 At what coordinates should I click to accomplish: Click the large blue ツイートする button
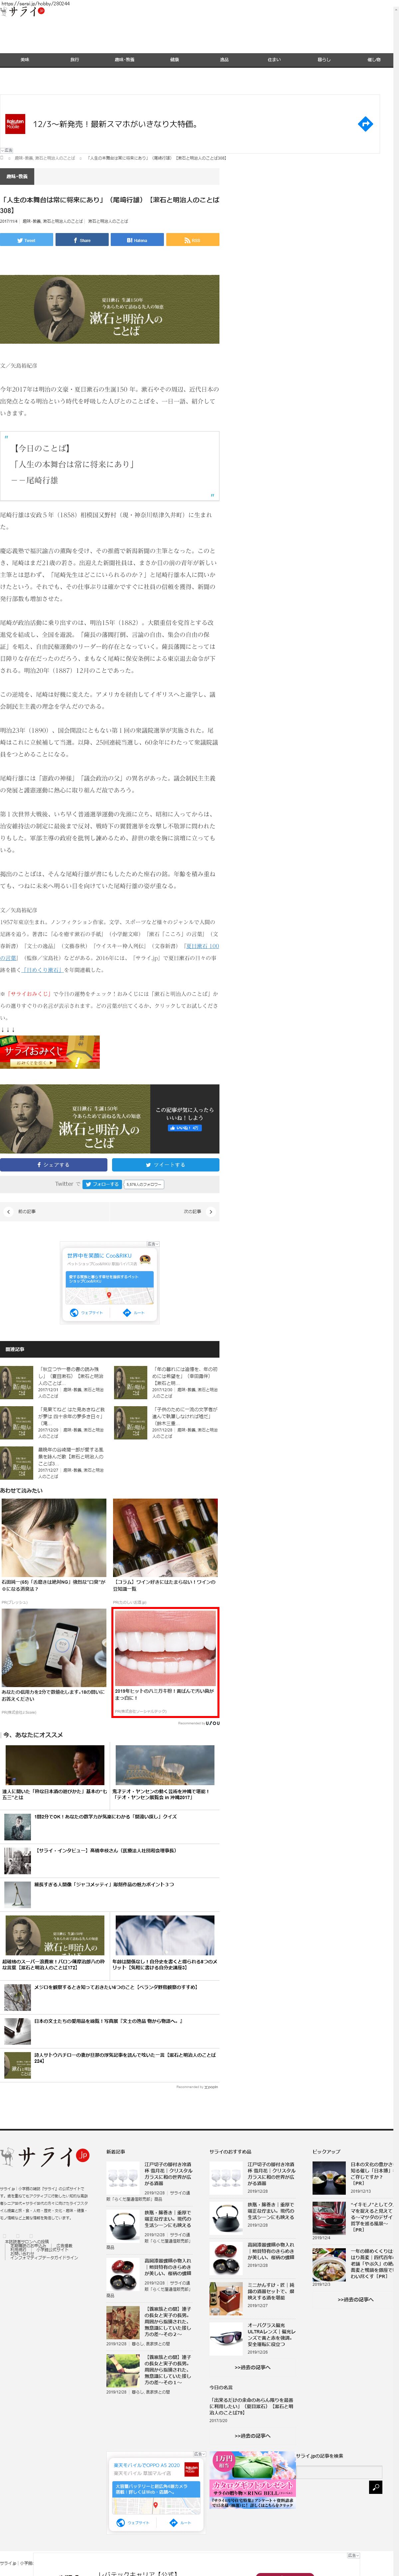(165, 1165)
